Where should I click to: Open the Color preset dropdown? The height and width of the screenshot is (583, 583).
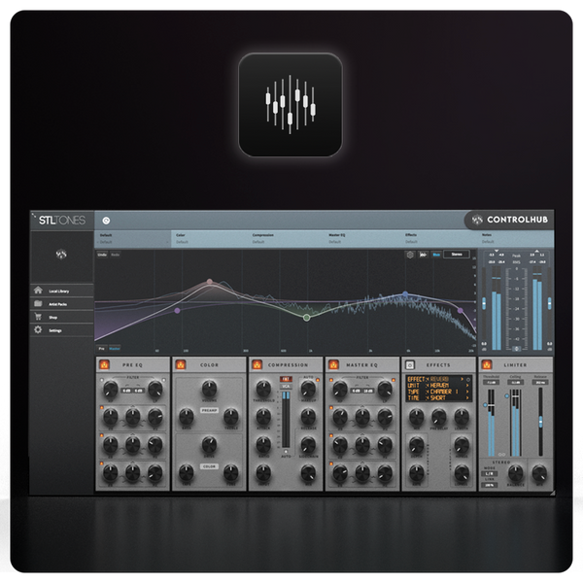pyautogui.click(x=209, y=239)
